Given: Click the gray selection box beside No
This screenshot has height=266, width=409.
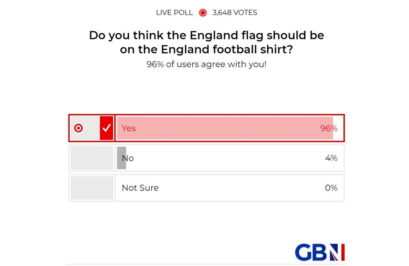Looking at the screenshot, I should pos(92,158).
